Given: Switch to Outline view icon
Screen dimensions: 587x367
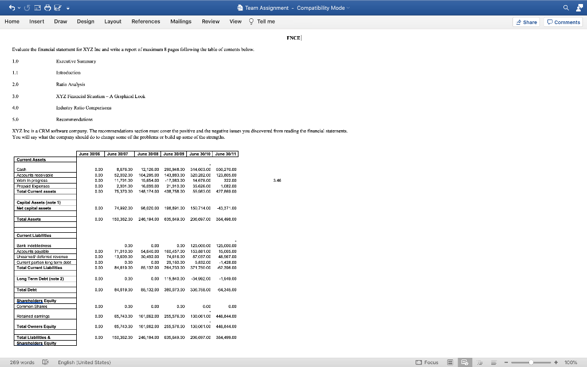Looking at the screenshot, I should tap(480, 362).
